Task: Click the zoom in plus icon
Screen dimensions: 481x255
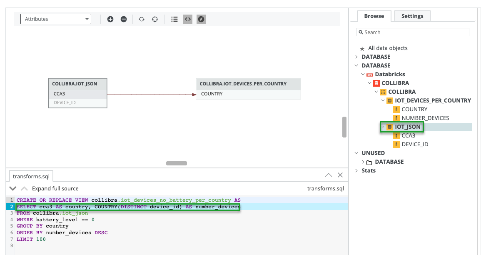Action: pos(110,19)
